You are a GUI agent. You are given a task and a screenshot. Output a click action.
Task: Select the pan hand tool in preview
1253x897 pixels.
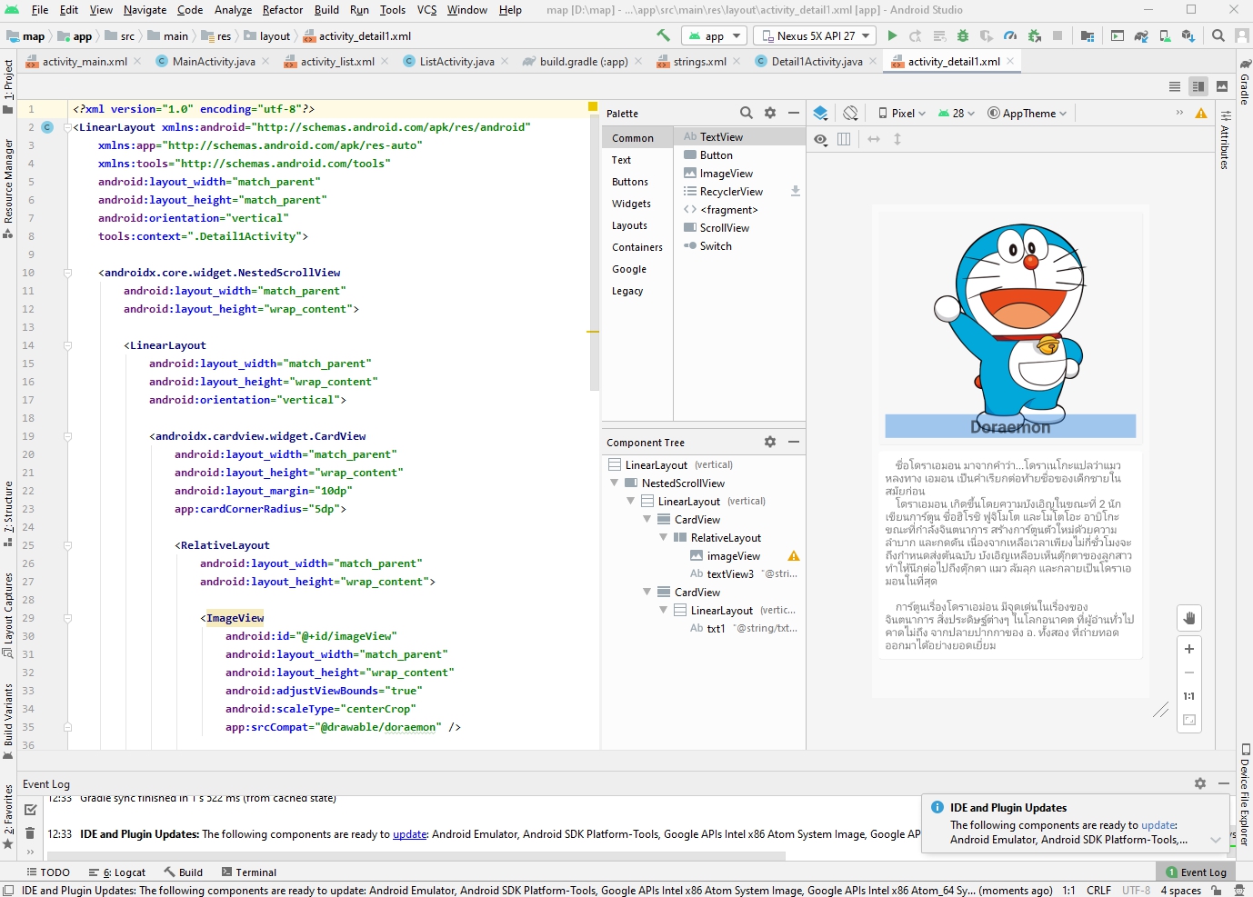1189,618
